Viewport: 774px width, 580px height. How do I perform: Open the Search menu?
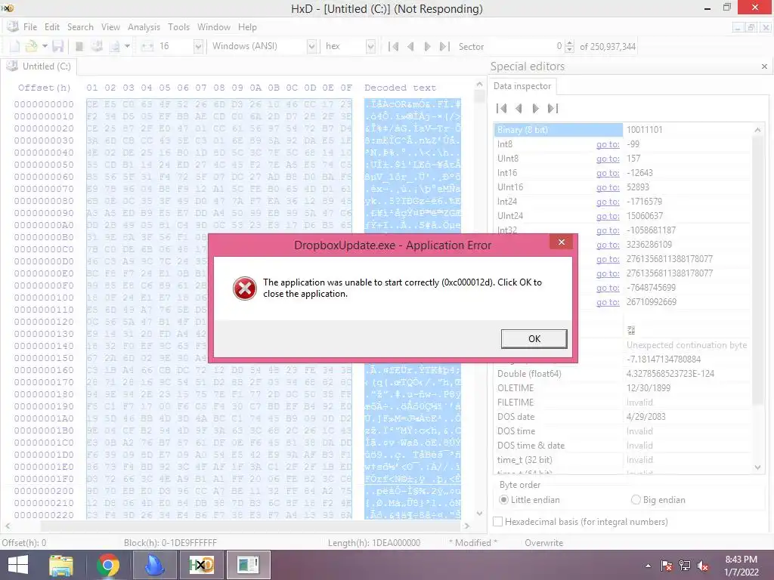[80, 27]
